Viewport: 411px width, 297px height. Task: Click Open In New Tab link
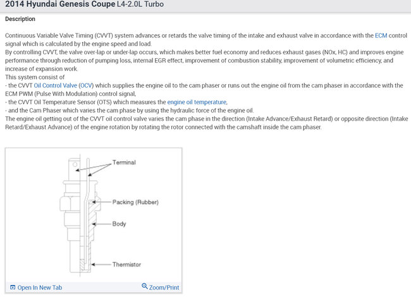(40, 288)
